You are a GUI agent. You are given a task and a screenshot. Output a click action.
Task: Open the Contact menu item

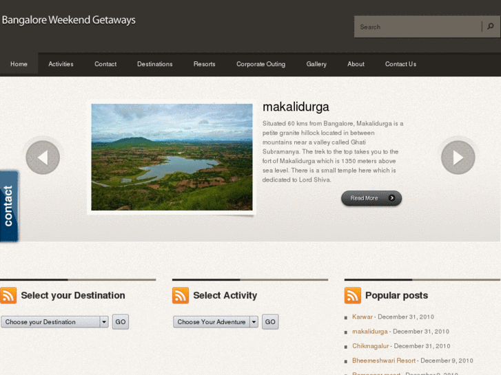coord(105,64)
